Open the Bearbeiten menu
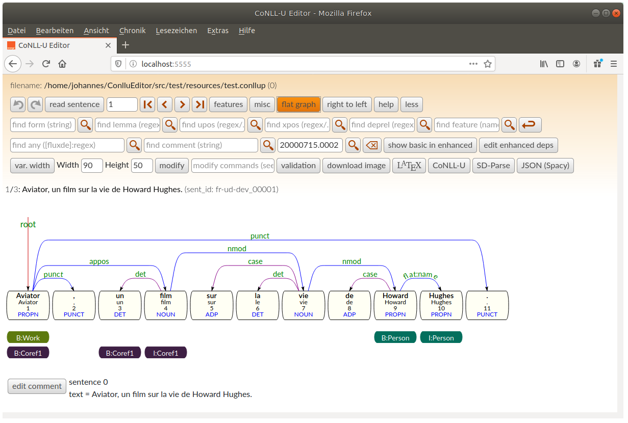 click(x=55, y=31)
